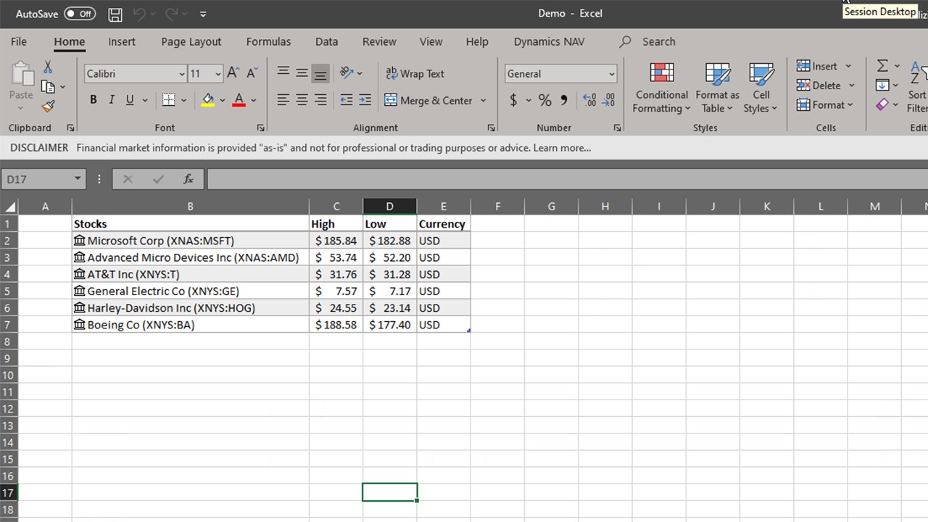
Task: Click the Bottom Align icon
Action: [x=320, y=72]
